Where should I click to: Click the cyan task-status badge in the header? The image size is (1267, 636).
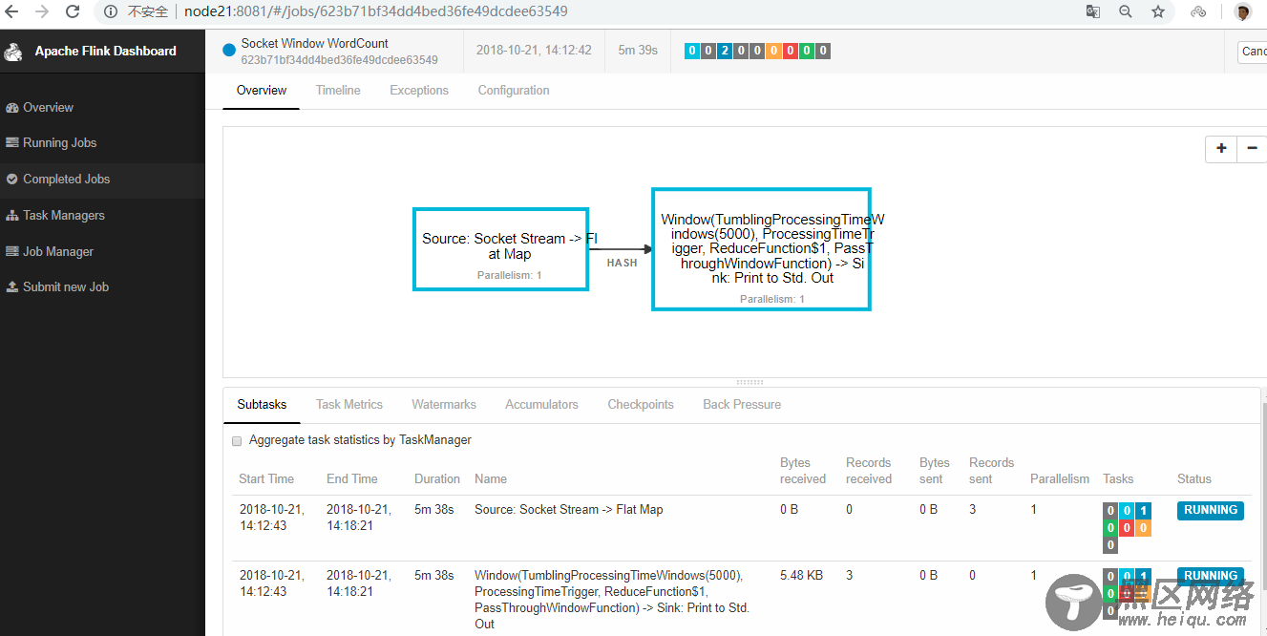692,51
